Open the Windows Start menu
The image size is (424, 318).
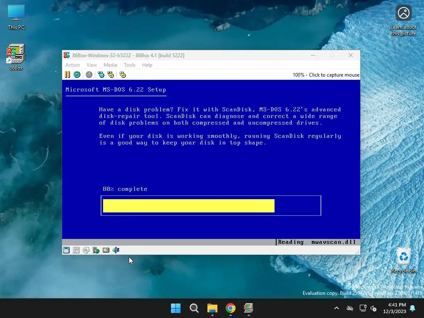176,308
